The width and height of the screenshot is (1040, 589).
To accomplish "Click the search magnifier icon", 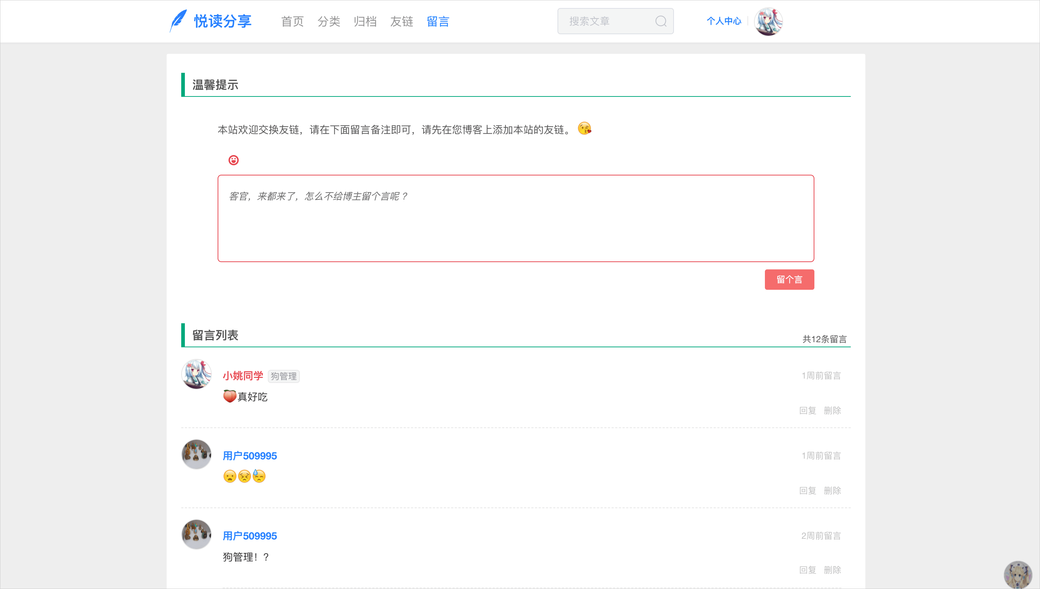I will tap(661, 21).
